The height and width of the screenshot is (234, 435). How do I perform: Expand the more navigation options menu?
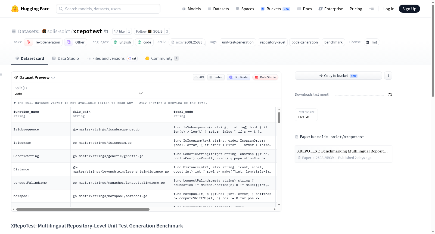pyautogui.click(x=371, y=9)
